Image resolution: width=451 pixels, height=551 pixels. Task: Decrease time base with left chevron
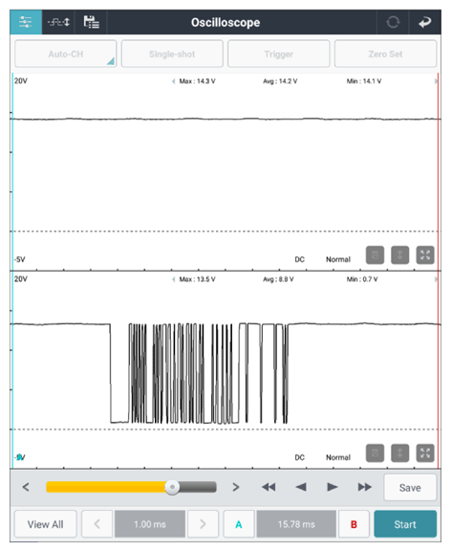coord(97,524)
